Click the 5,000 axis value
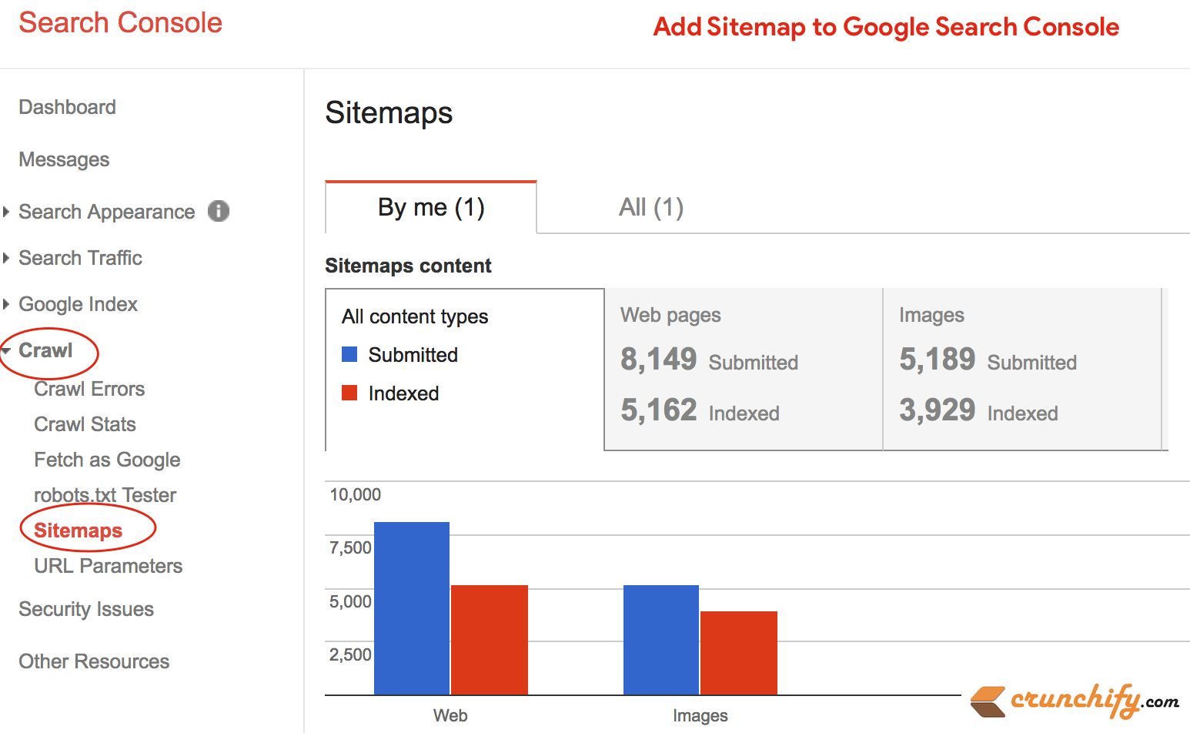1190x733 pixels. click(351, 601)
